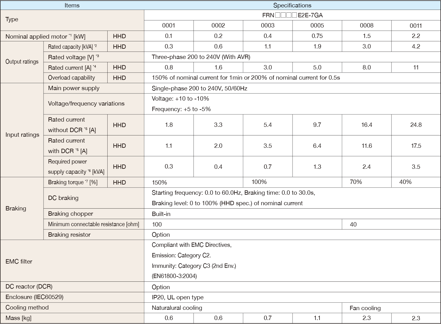Click model number '0011' column heading
Image resolution: width=441 pixels, height=324 pixels.
coord(416,26)
